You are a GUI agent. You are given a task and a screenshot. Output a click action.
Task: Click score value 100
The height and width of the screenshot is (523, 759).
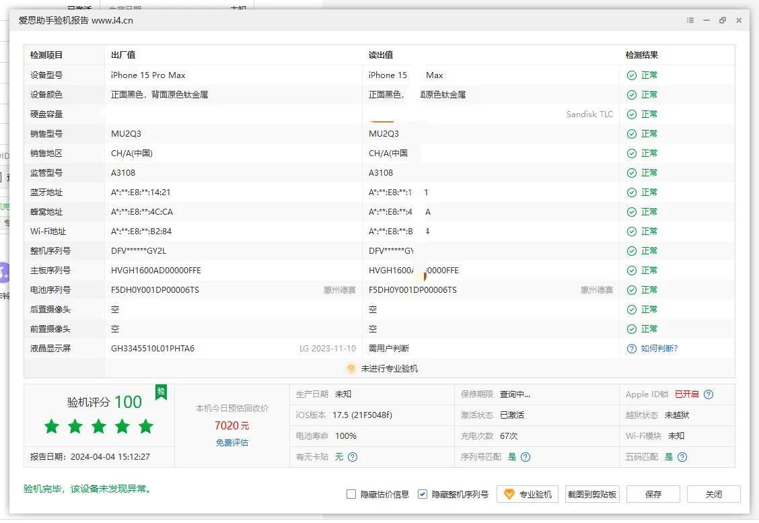pyautogui.click(x=129, y=402)
